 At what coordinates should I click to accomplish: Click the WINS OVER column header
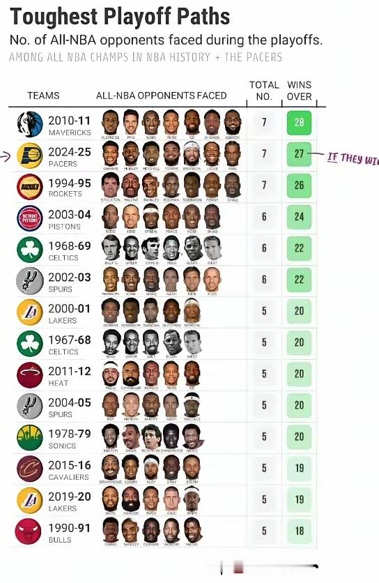coord(299,91)
